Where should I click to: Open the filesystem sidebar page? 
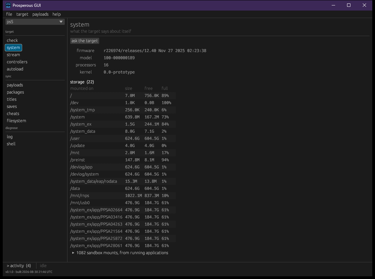(16, 121)
